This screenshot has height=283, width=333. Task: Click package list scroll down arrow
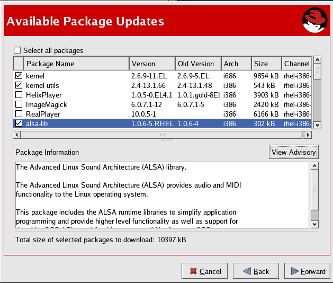click(x=317, y=125)
